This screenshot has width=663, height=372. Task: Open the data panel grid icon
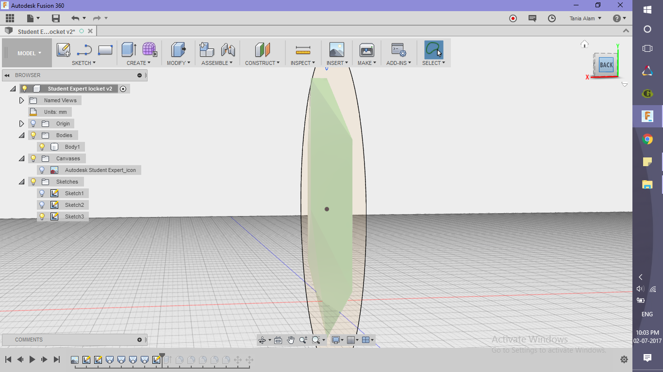pyautogui.click(x=10, y=18)
